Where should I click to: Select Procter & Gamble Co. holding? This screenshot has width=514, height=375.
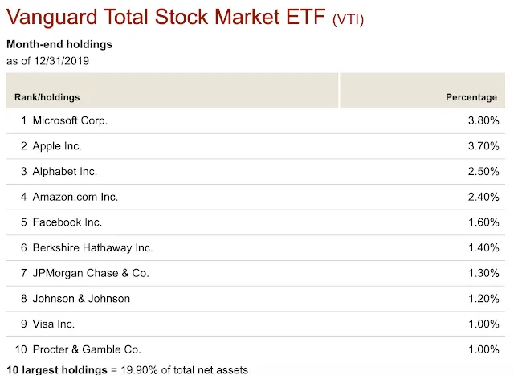tap(87, 349)
